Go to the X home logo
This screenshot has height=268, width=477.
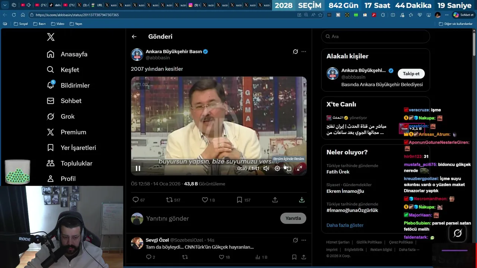coord(51,37)
